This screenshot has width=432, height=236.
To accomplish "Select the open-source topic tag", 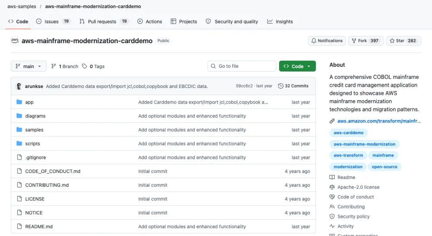I will (384, 167).
